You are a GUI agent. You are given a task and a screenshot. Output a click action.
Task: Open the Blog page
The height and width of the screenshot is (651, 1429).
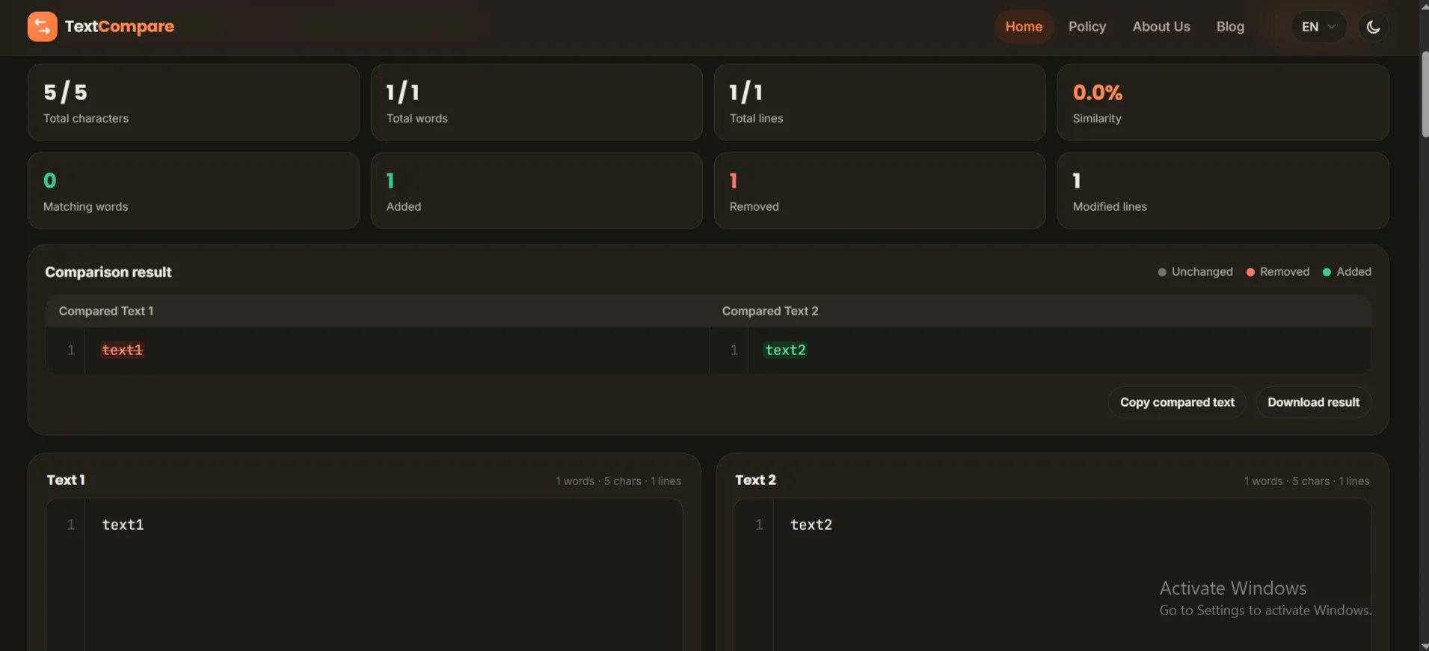(1230, 27)
